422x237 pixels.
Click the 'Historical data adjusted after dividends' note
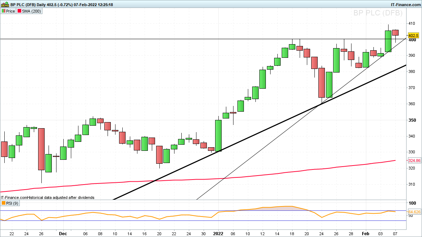(61, 197)
